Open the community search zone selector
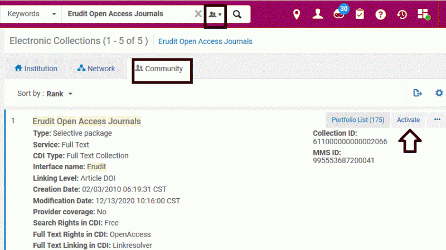The height and width of the screenshot is (250, 446). point(215,14)
